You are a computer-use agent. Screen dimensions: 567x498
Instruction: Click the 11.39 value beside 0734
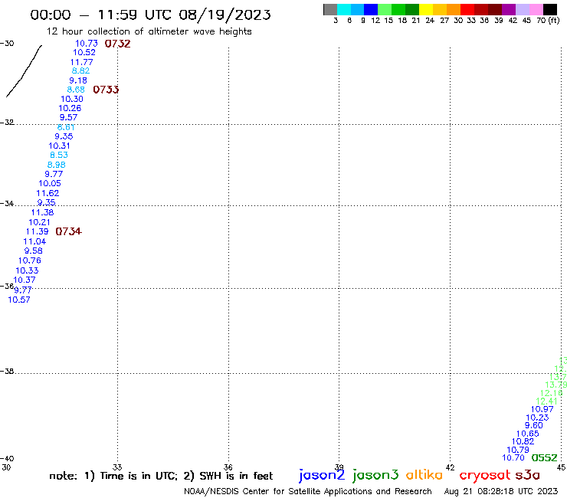click(38, 231)
